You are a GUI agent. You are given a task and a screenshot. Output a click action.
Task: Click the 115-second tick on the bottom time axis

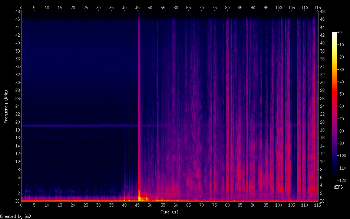click(x=317, y=205)
